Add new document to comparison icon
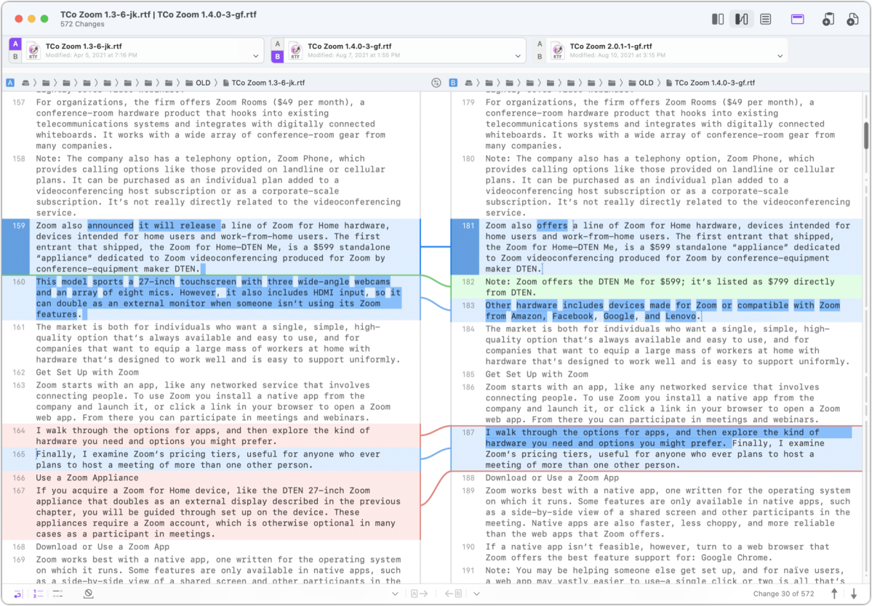The image size is (872, 606). (x=852, y=20)
